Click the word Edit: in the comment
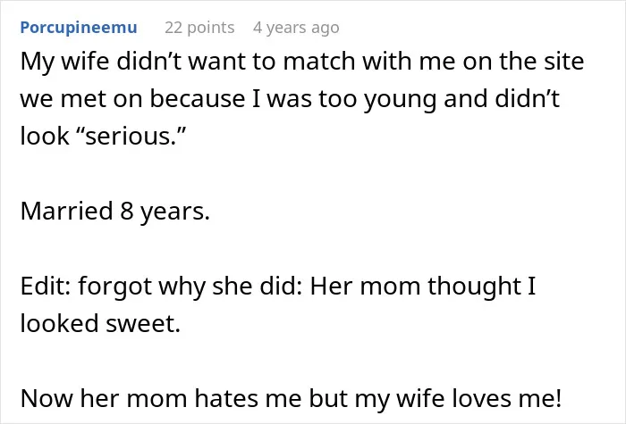This screenshot has height=424, width=626. [x=46, y=286]
